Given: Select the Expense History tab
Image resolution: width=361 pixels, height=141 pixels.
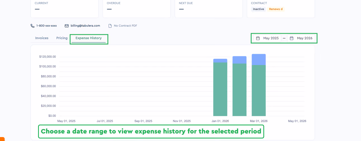Looking at the screenshot, I should [x=89, y=38].
